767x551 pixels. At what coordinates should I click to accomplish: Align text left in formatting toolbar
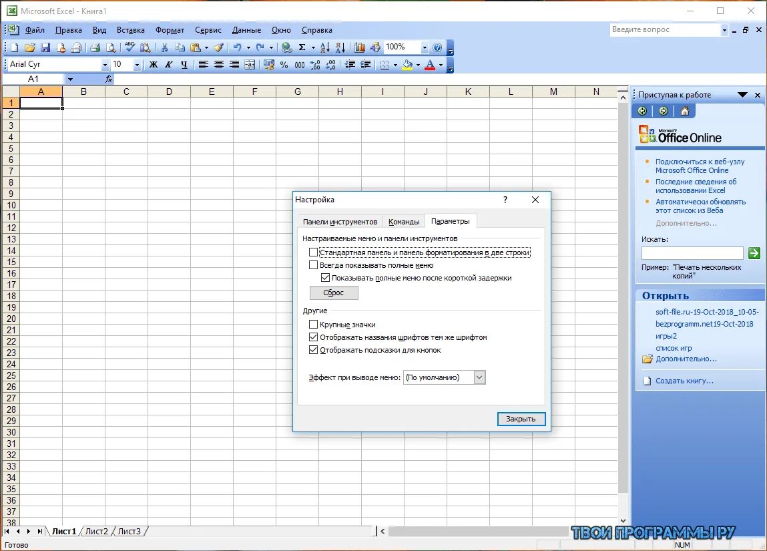pyautogui.click(x=204, y=65)
